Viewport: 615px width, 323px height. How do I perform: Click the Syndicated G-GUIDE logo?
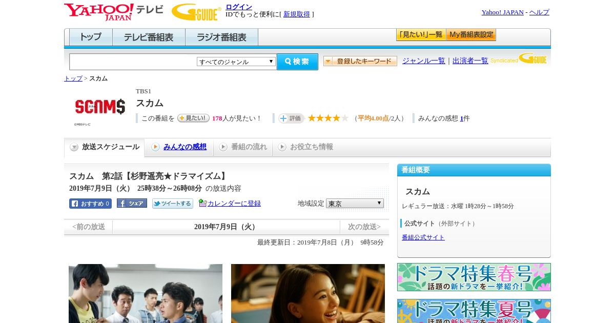coord(519,58)
